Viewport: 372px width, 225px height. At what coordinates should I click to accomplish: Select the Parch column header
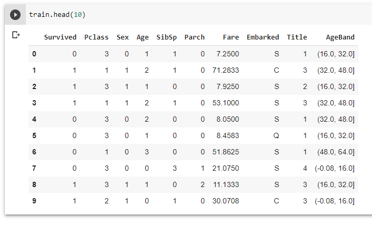194,37
